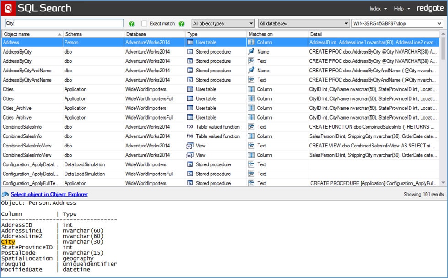Click the Object: Person.Address heading in the preview
This screenshot has width=448, height=278.
[x=38, y=203]
